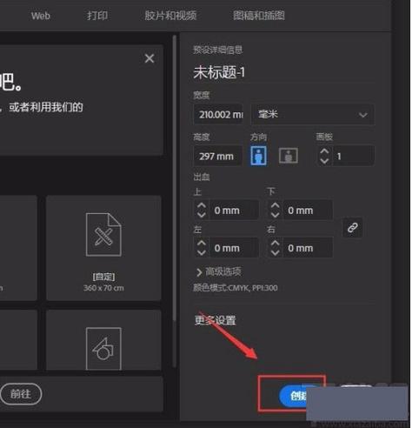
Task: Click the height field showing 297 mm
Action: point(218,157)
